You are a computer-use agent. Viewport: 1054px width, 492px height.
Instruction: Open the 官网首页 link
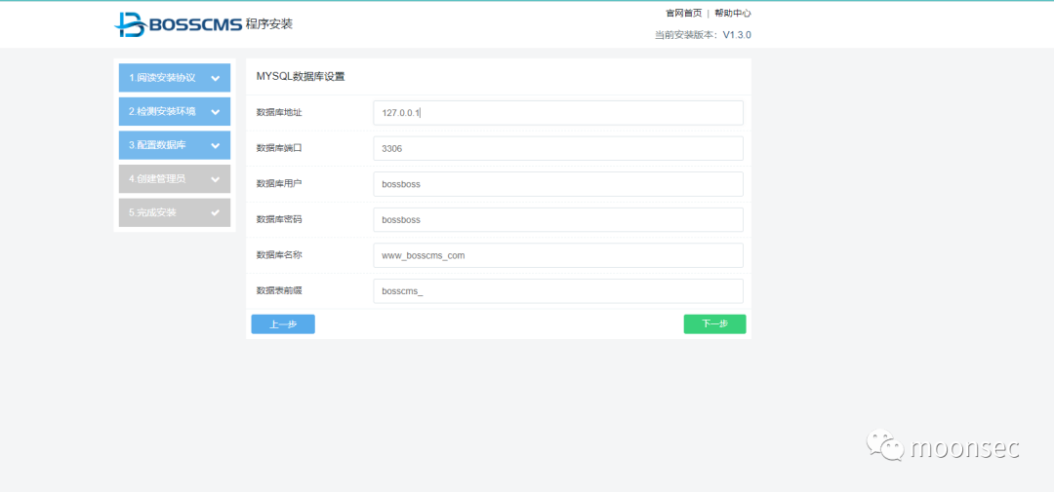pyautogui.click(x=683, y=13)
